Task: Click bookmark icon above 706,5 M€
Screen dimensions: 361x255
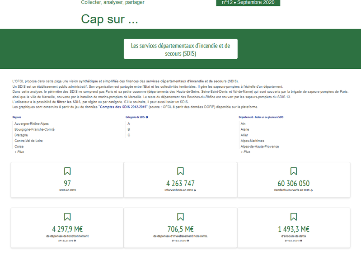Action: [180, 217]
